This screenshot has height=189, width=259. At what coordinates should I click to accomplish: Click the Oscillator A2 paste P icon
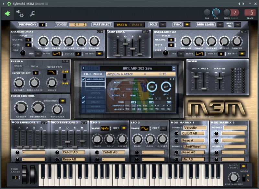tap(245, 32)
